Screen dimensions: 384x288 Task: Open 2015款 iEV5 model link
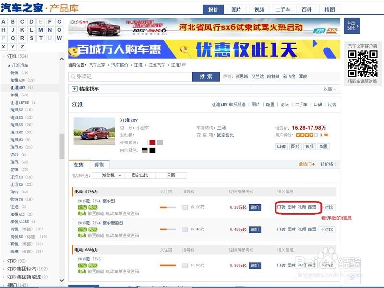click(x=89, y=259)
